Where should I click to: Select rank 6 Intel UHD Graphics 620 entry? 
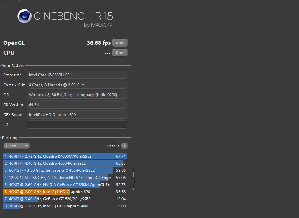pyautogui.click(x=65, y=192)
